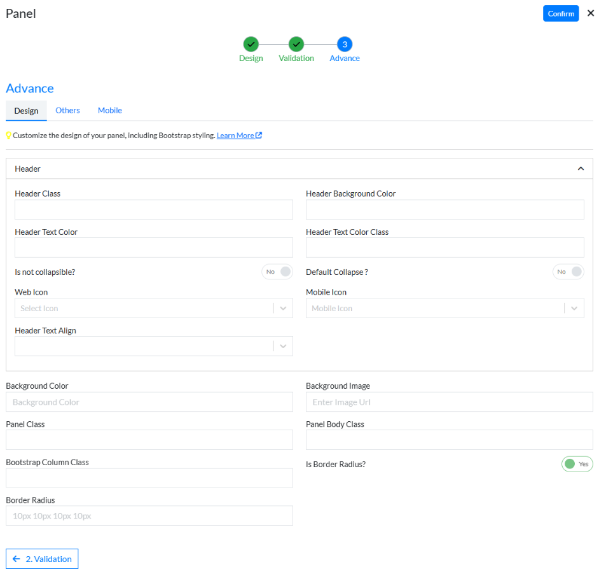Screen dimensions: 599x574
Task: Switch to the Others tab
Action: pyautogui.click(x=67, y=110)
